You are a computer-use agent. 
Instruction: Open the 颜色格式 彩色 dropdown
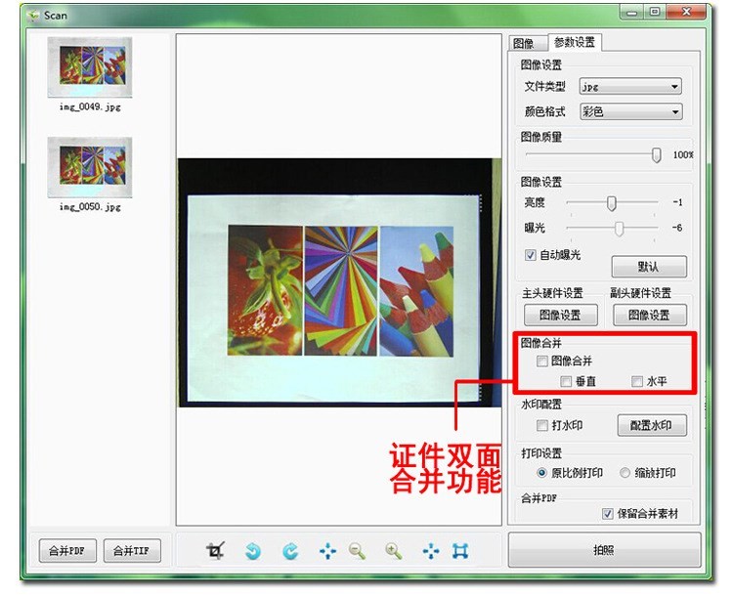[630, 111]
